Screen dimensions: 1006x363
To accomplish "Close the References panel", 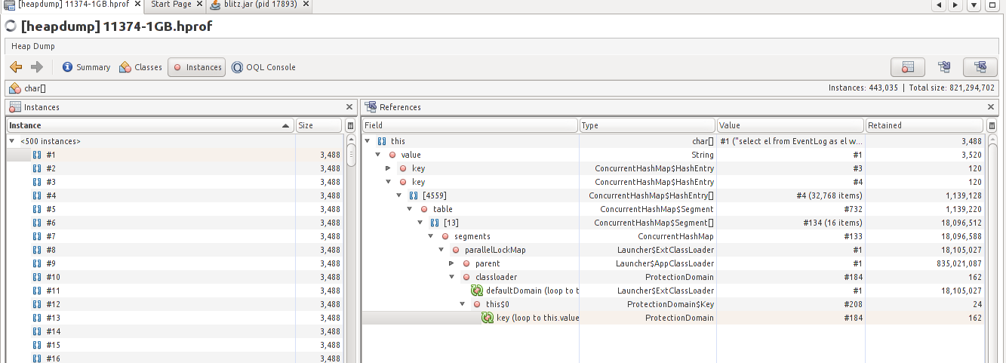I will [992, 107].
